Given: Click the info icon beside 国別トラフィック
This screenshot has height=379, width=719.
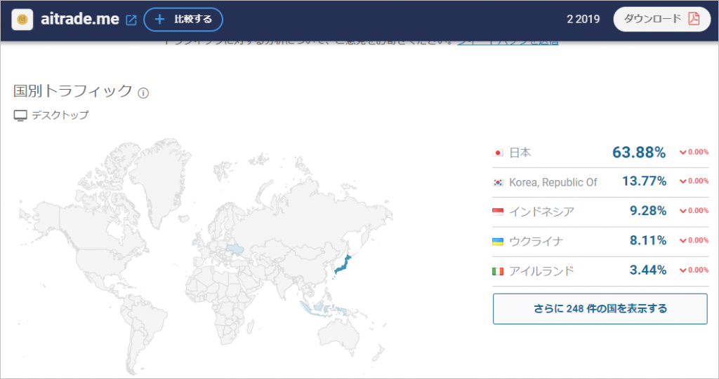Looking at the screenshot, I should [x=143, y=93].
